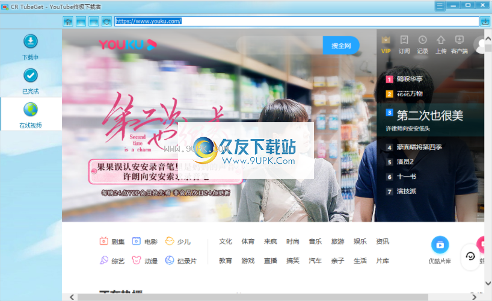This screenshot has width=492, height=301.
Task: Open the Completed (已完成) section
Action: pos(31,81)
